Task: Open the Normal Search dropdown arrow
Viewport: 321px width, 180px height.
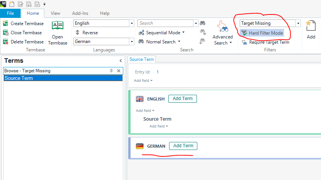Action: coord(179,41)
